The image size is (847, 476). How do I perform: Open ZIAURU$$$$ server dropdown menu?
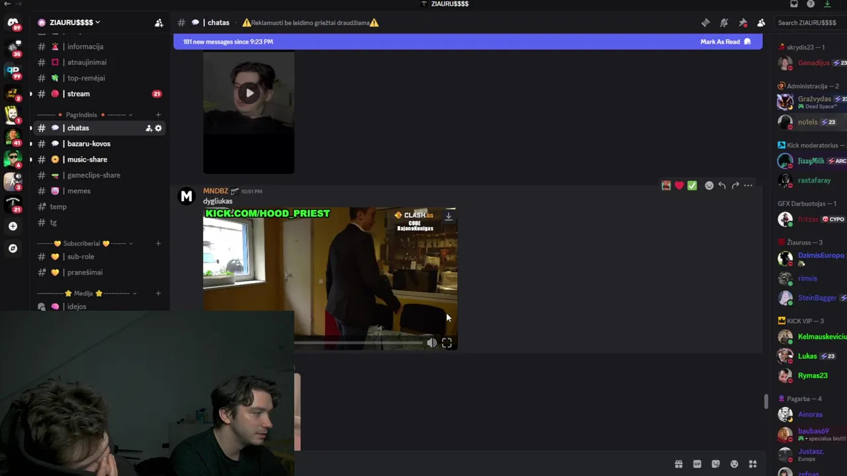click(75, 22)
